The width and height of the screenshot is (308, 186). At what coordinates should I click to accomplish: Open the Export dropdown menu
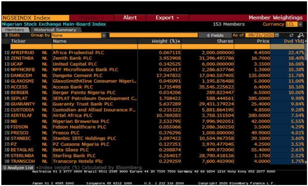click(x=167, y=18)
